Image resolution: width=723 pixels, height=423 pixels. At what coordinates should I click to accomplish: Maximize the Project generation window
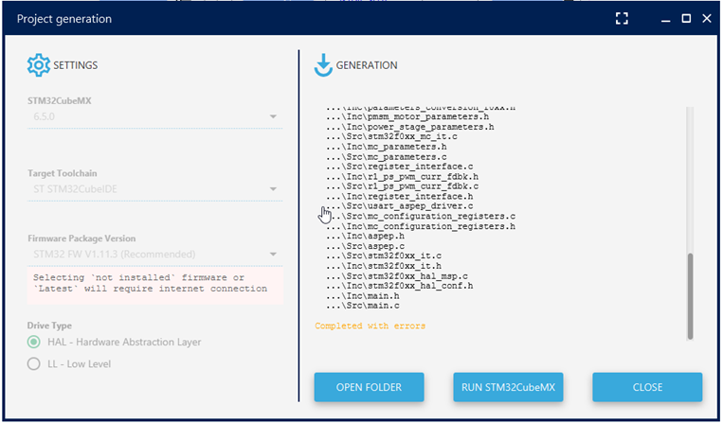pyautogui.click(x=686, y=18)
